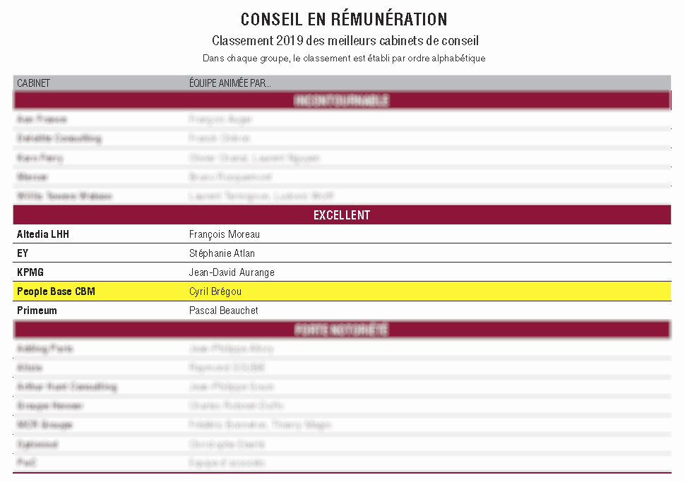Click the name 'Pascal Beauchet'
The image size is (685, 482).
tap(224, 311)
